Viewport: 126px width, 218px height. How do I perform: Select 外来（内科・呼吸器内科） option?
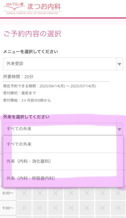(x=63, y=178)
